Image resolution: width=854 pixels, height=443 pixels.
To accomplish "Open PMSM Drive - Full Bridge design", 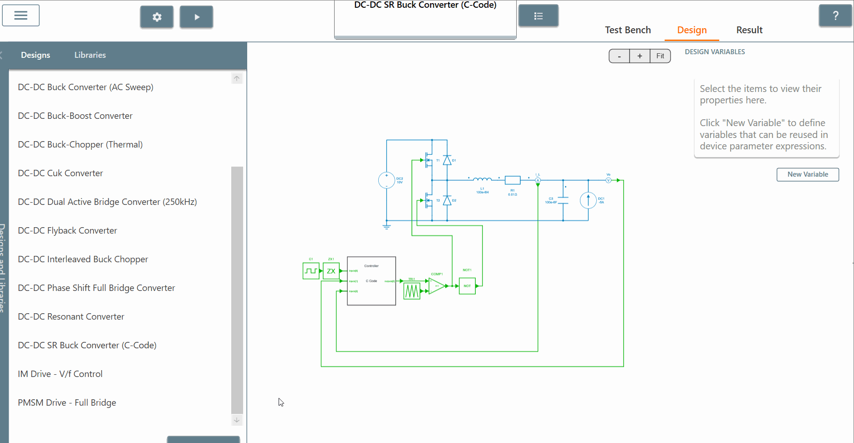I will tap(67, 402).
